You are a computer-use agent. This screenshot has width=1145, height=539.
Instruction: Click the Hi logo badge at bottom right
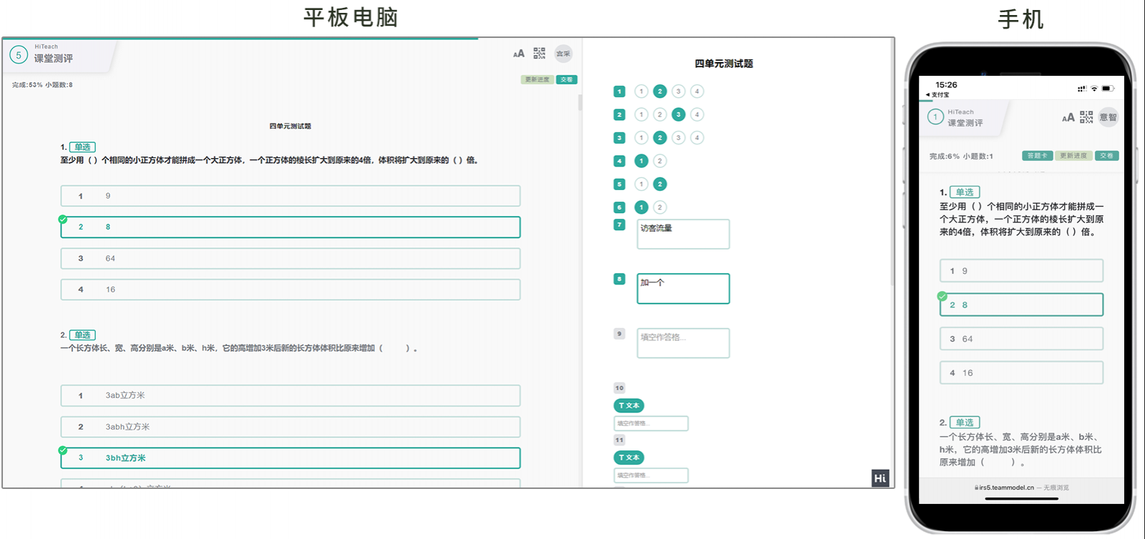point(880,478)
